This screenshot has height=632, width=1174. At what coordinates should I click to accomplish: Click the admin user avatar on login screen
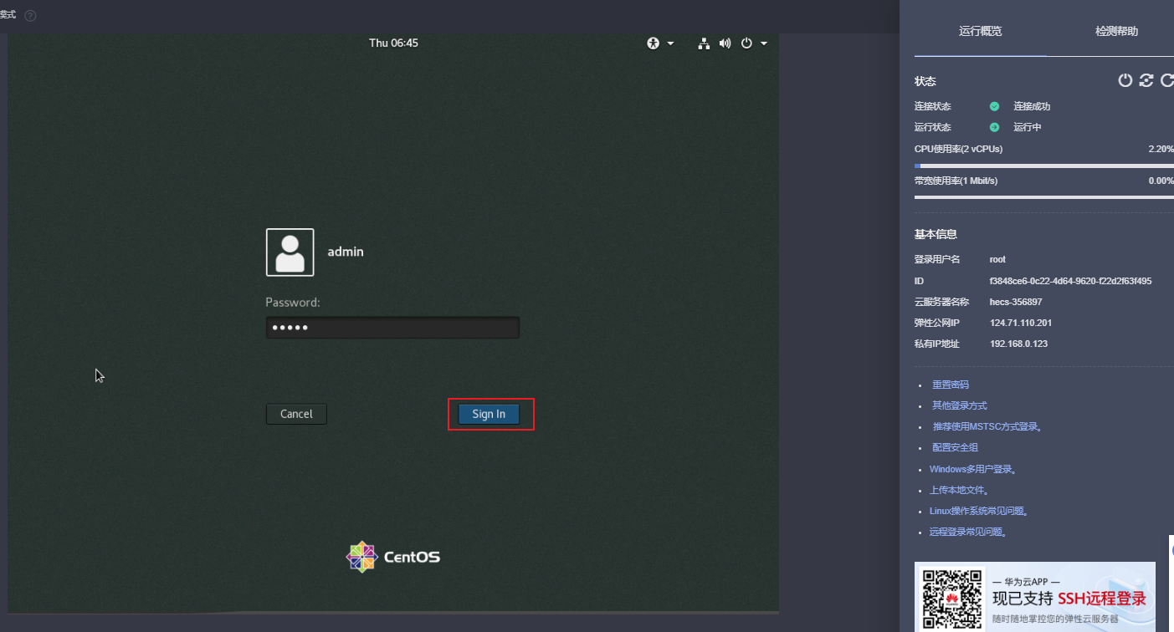click(290, 252)
